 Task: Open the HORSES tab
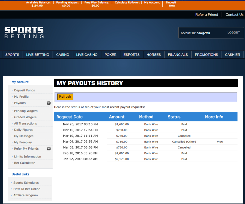tap(154, 55)
